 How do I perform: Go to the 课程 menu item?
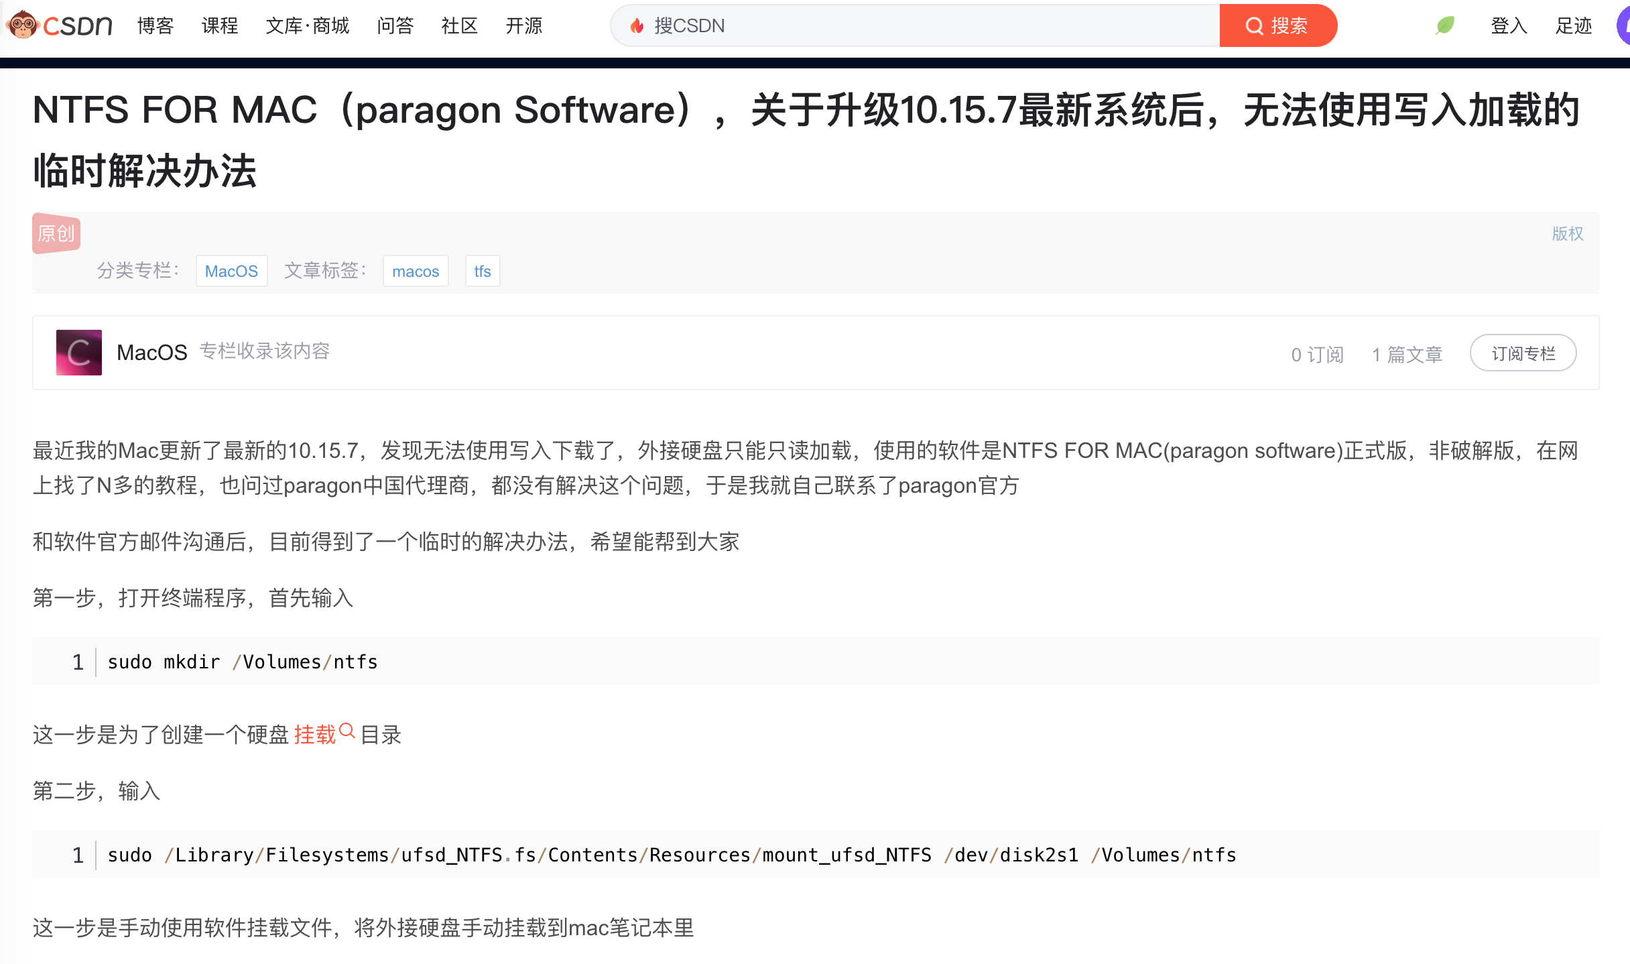pos(220,25)
